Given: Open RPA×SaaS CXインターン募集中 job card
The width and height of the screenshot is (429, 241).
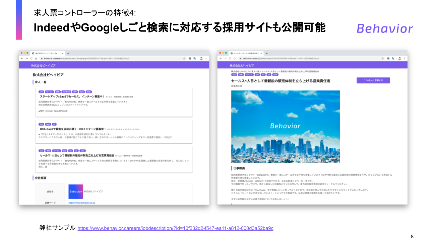Looking at the screenshot, I should tap(114, 132).
